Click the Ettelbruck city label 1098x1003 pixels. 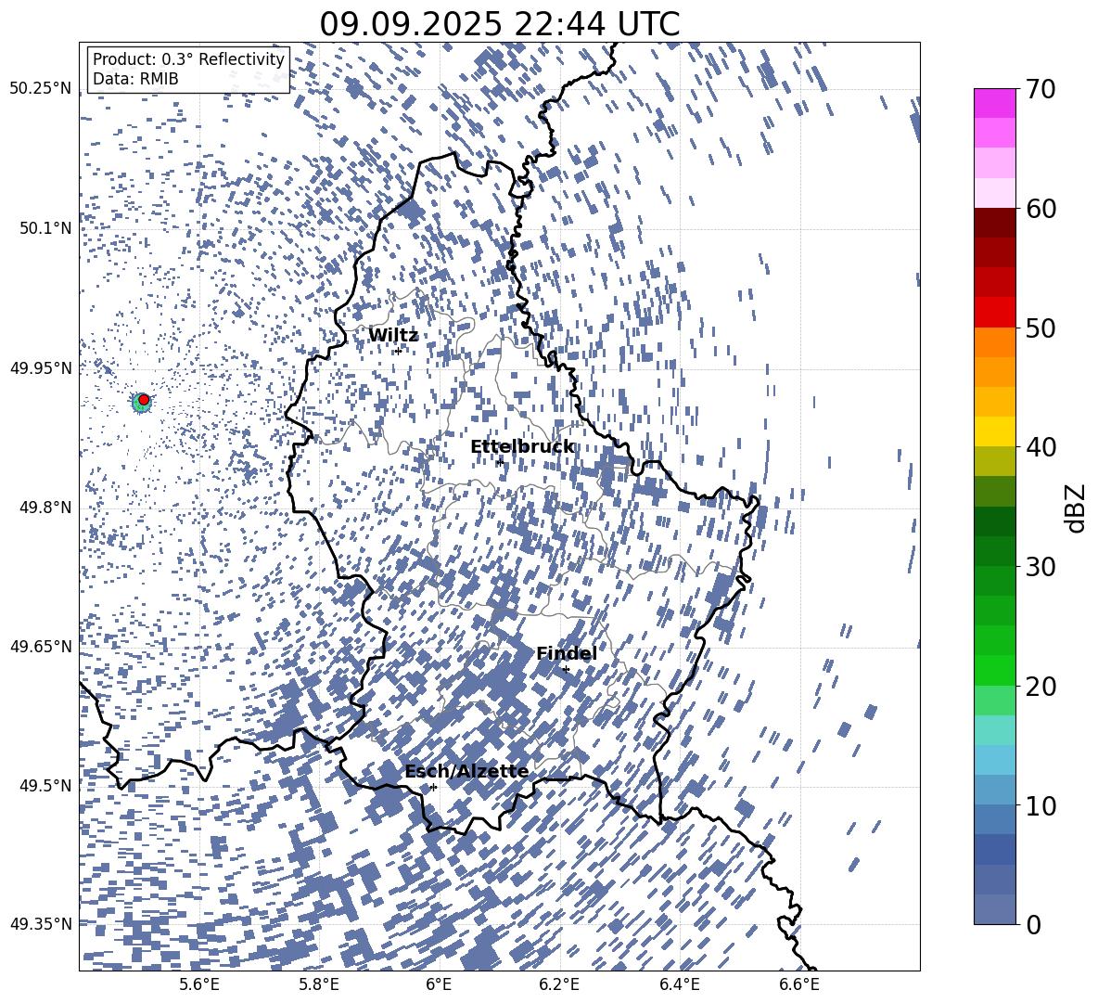tap(522, 447)
